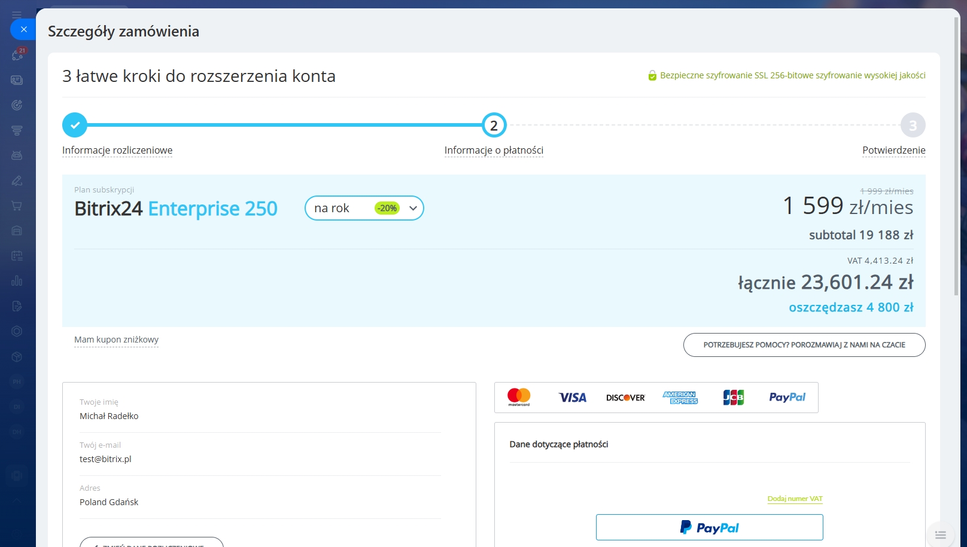This screenshot has width=967, height=547.
Task: Click 'oszczędzasz 4 800 zł' savings text
Action: [851, 307]
